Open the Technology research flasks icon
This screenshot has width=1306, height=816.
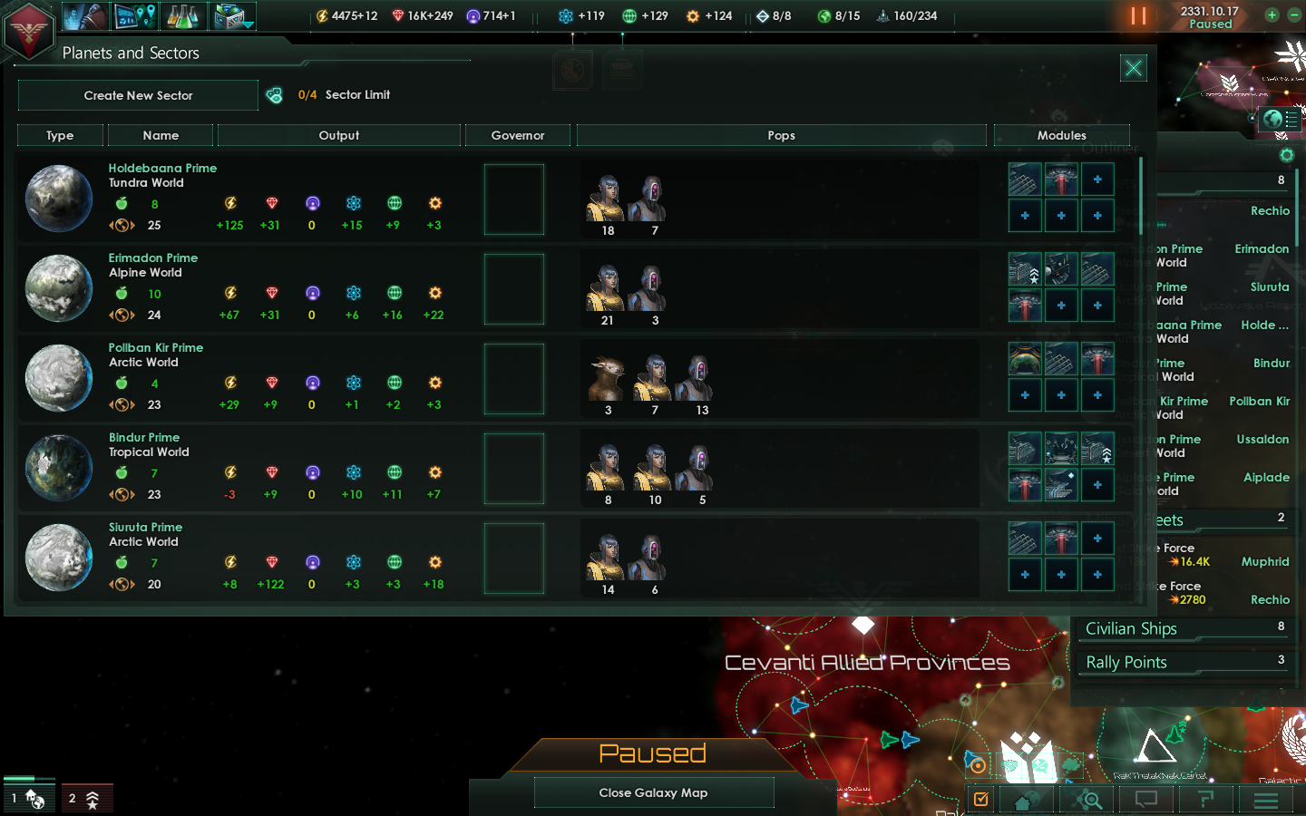click(183, 15)
